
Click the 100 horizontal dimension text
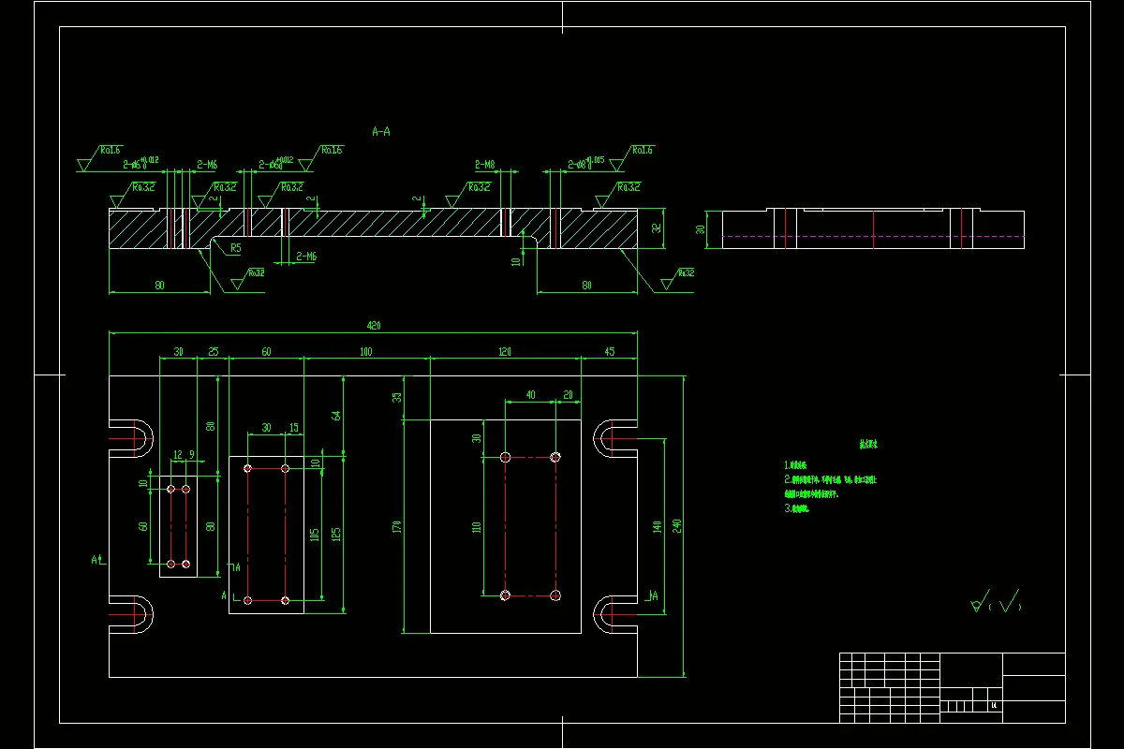coord(366,352)
